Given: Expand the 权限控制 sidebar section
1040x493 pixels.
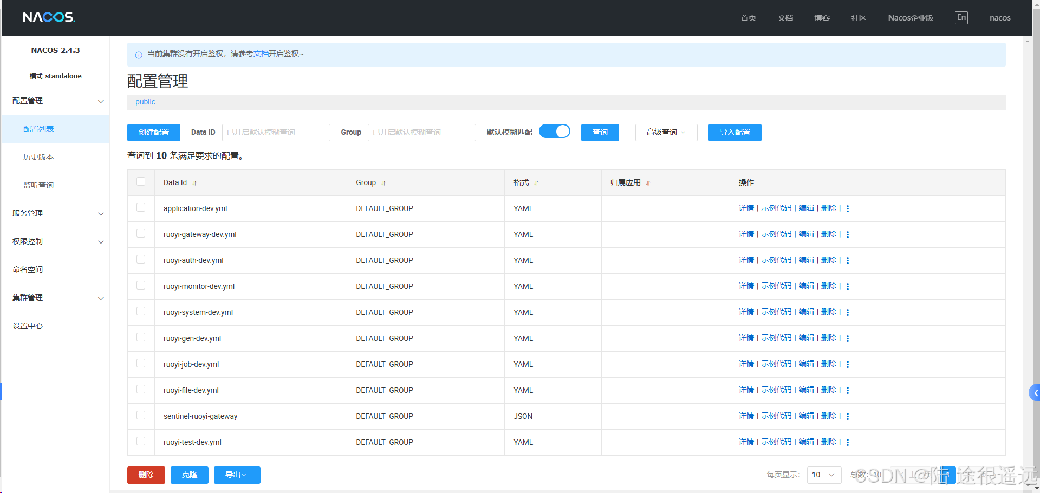Looking at the screenshot, I should coord(55,242).
